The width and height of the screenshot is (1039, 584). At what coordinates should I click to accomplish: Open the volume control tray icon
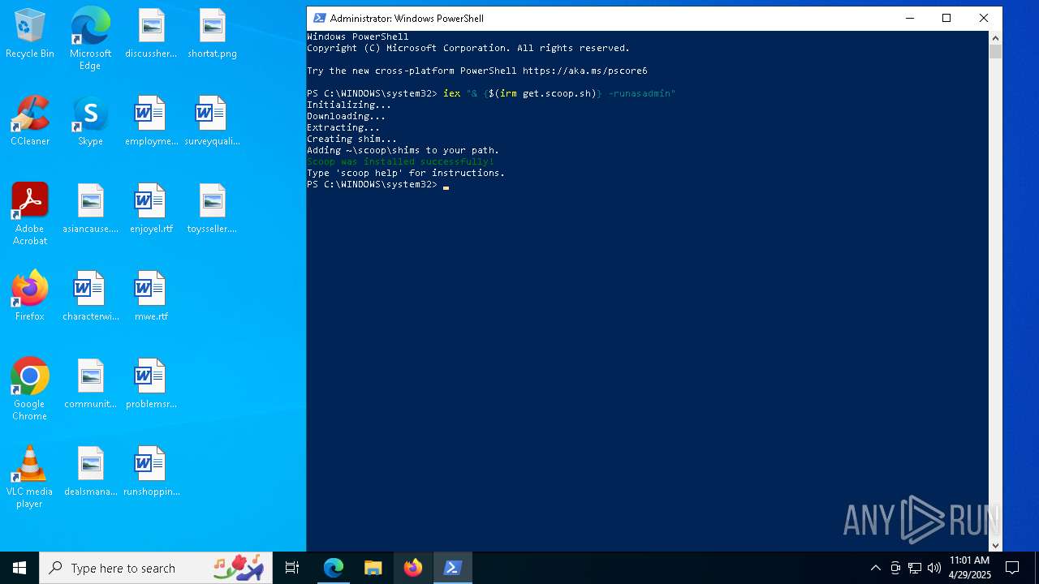pyautogui.click(x=933, y=568)
